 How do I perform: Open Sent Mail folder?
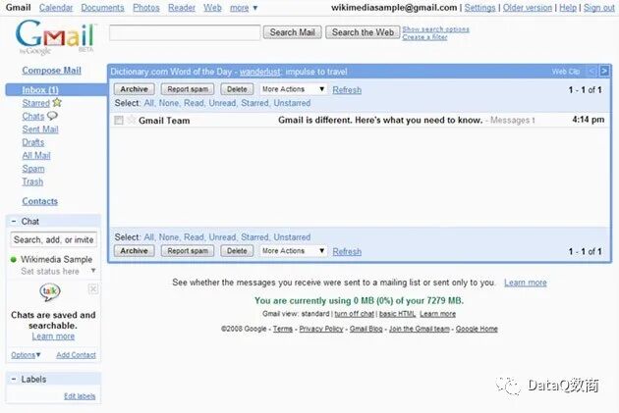[40, 129]
